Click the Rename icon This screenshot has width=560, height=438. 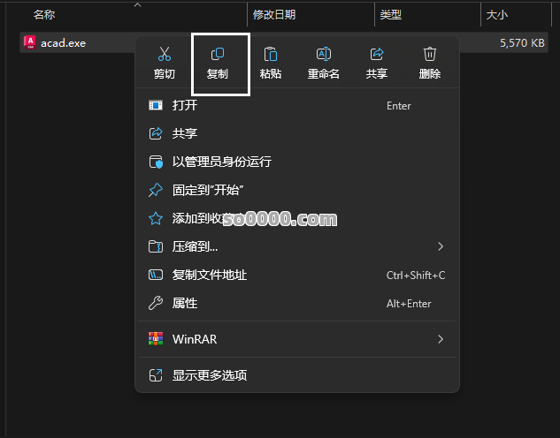coord(324,56)
